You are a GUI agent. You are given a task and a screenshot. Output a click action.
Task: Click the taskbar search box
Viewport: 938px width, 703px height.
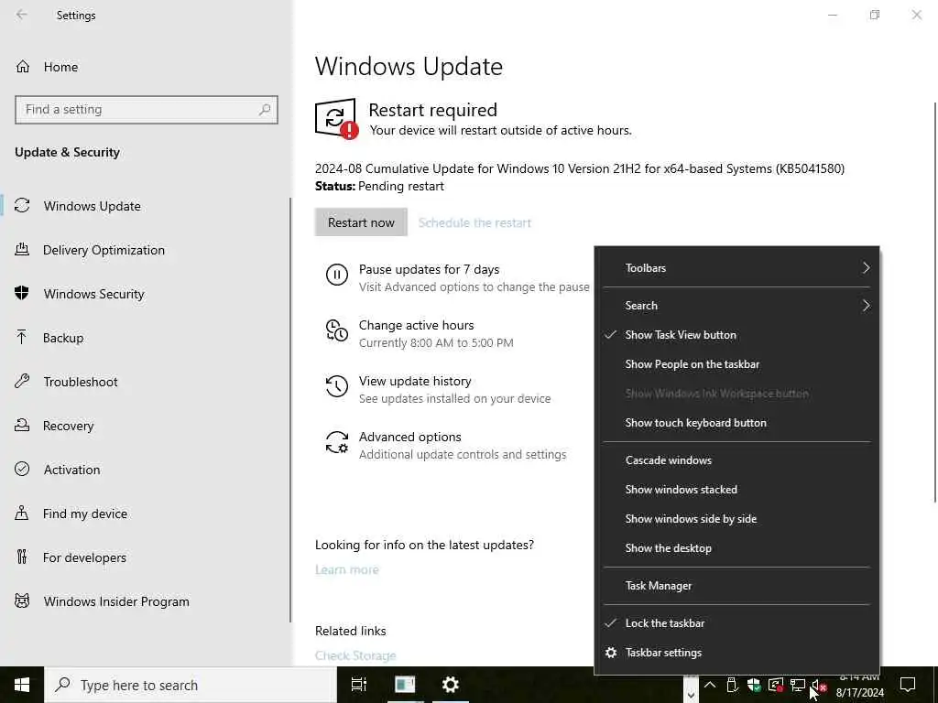[x=191, y=685]
